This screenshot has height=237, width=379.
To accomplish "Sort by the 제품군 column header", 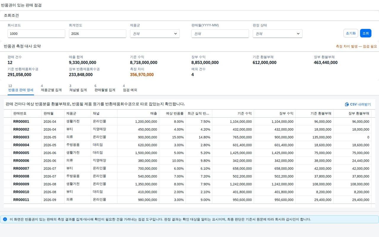I will tap(78, 113).
